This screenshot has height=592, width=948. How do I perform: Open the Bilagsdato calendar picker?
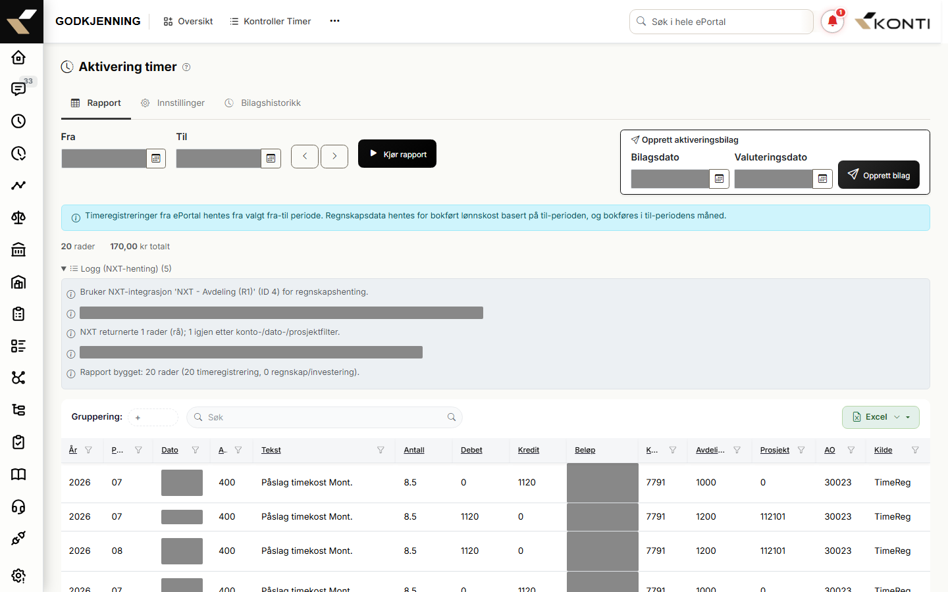[720, 179]
